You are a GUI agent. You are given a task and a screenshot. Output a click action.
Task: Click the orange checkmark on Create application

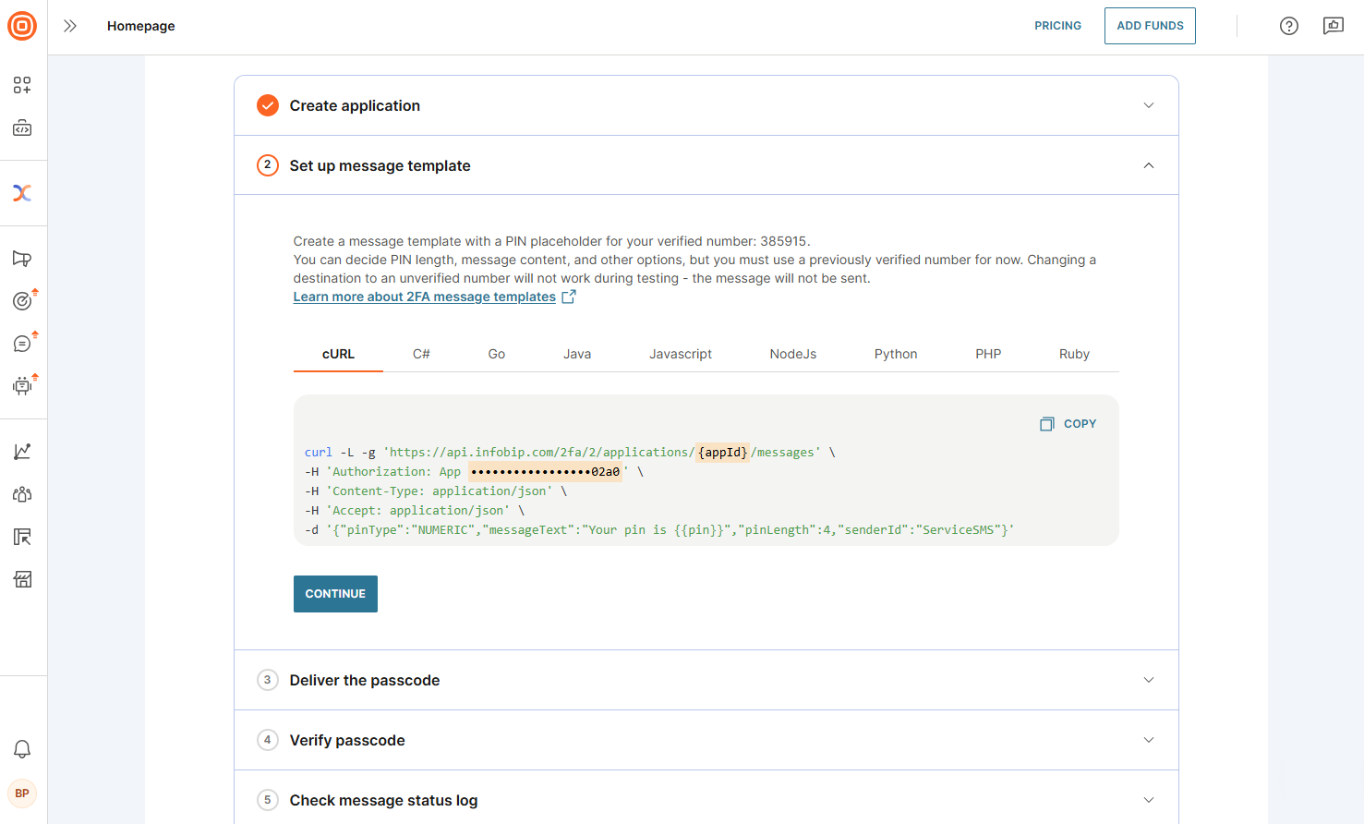[x=268, y=105]
